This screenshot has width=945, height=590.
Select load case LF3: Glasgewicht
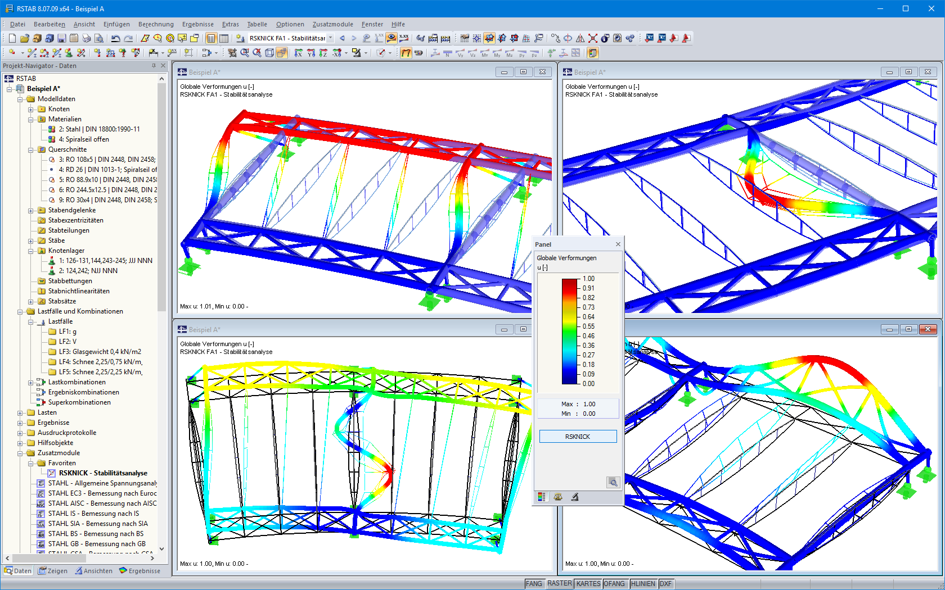pos(100,352)
